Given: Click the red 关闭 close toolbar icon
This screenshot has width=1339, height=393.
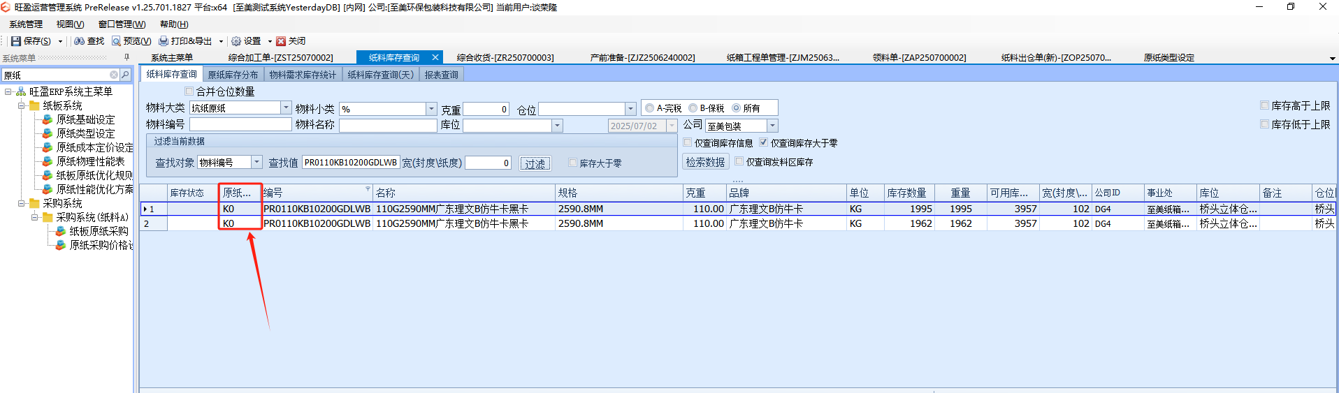Looking at the screenshot, I should click(x=281, y=41).
